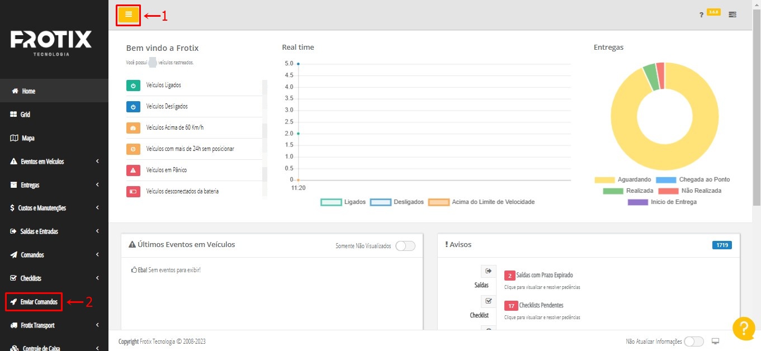Enable the Não Atualizar Informações switch
The image size is (761, 351).
click(x=694, y=341)
